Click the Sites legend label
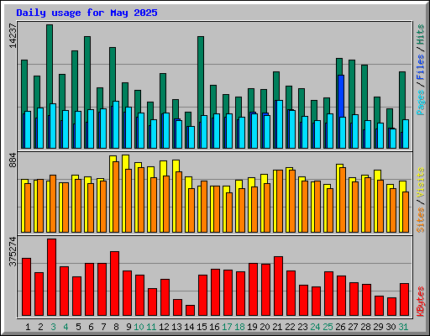Screen dimensions: 430x336 pyautogui.click(x=421, y=220)
